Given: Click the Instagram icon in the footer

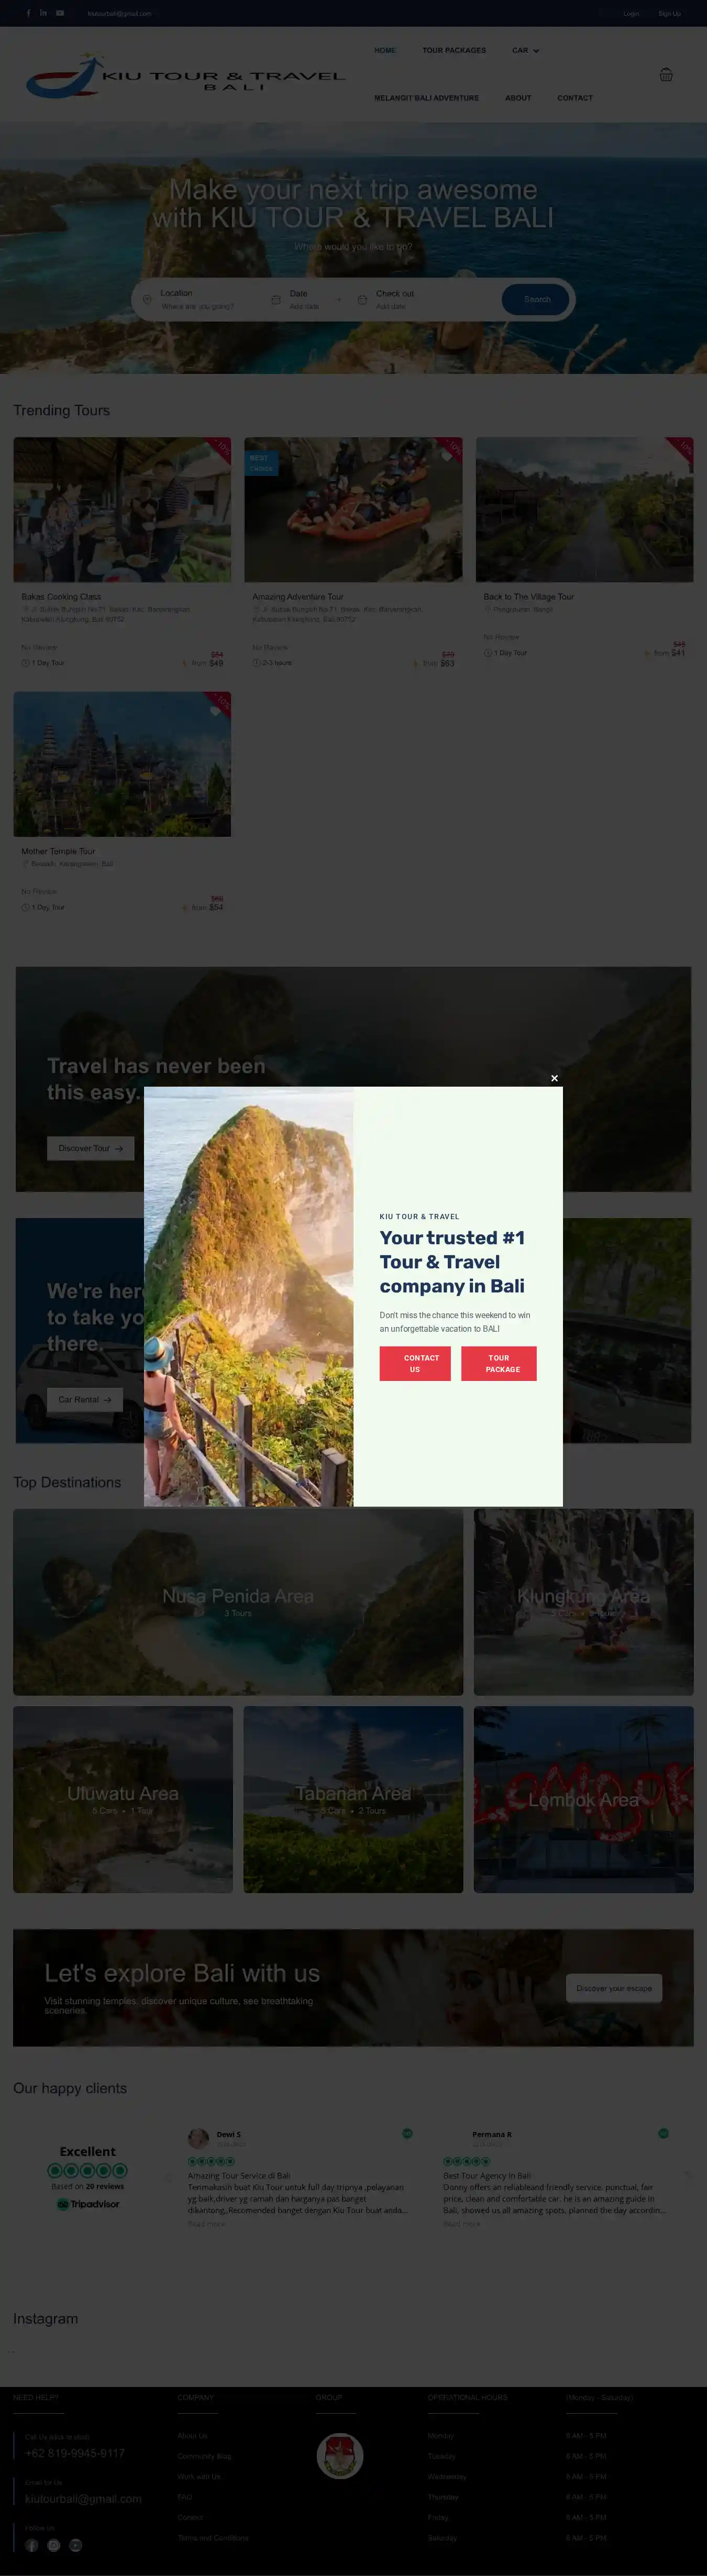Looking at the screenshot, I should pos(54,2545).
